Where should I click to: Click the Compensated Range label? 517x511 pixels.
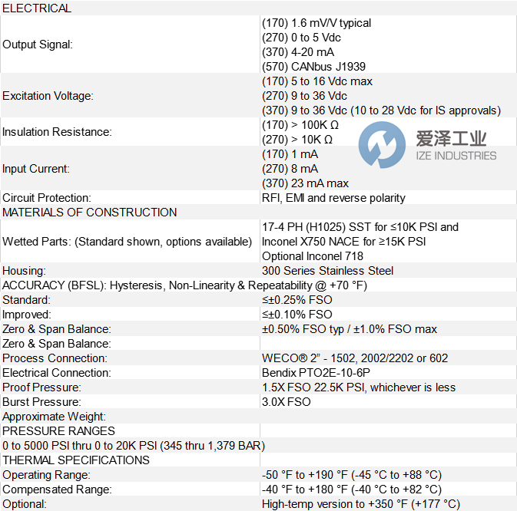coord(57,490)
